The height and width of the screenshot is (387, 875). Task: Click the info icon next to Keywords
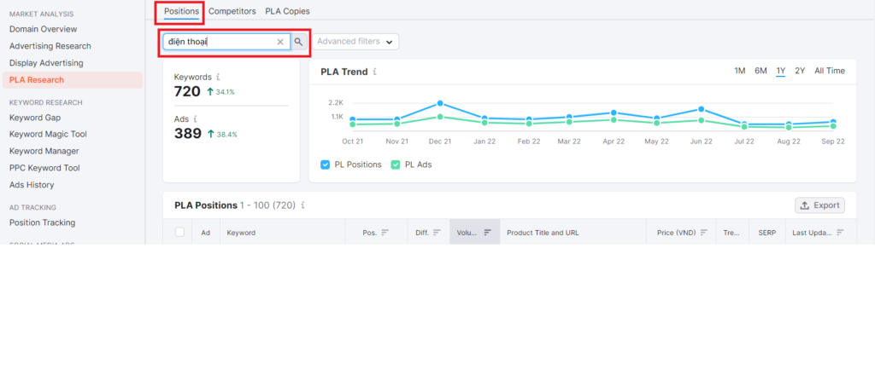coord(219,77)
